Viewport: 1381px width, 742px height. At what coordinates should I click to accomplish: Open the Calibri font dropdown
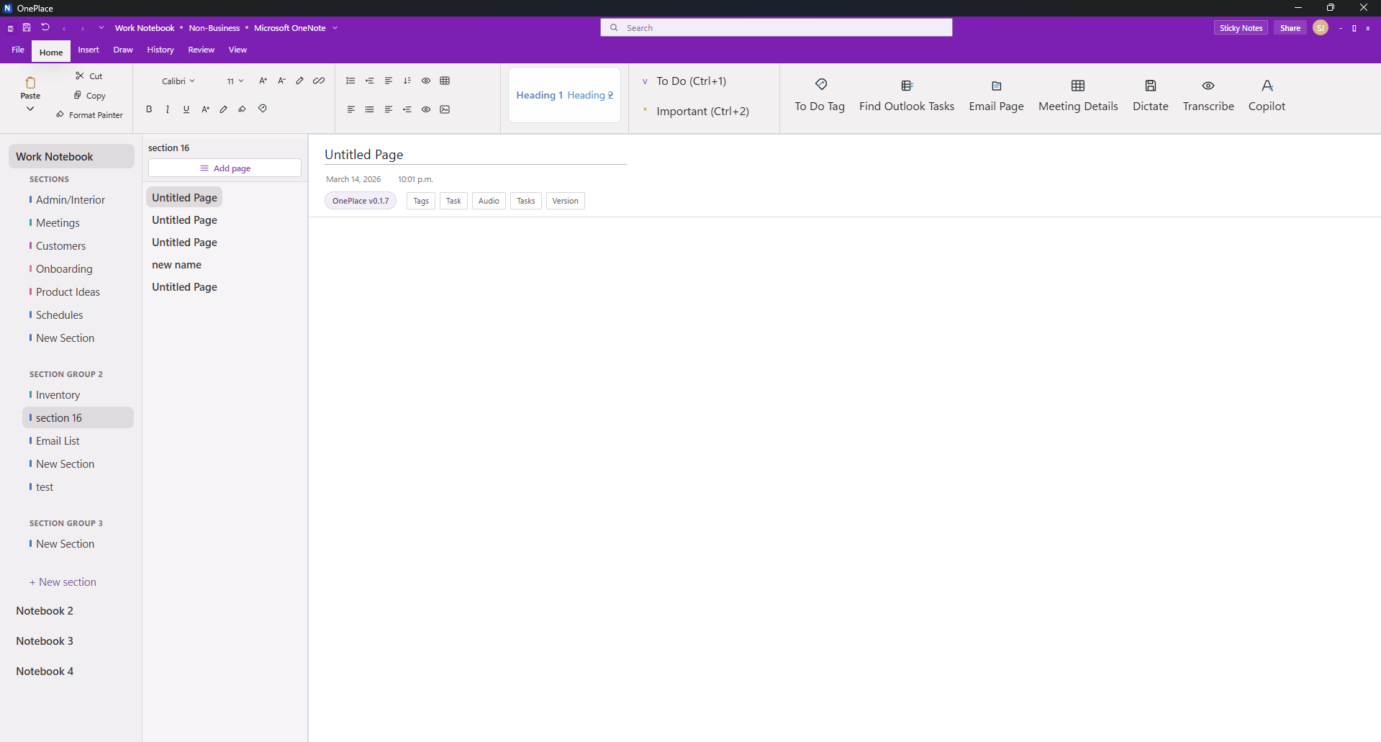pyautogui.click(x=178, y=81)
